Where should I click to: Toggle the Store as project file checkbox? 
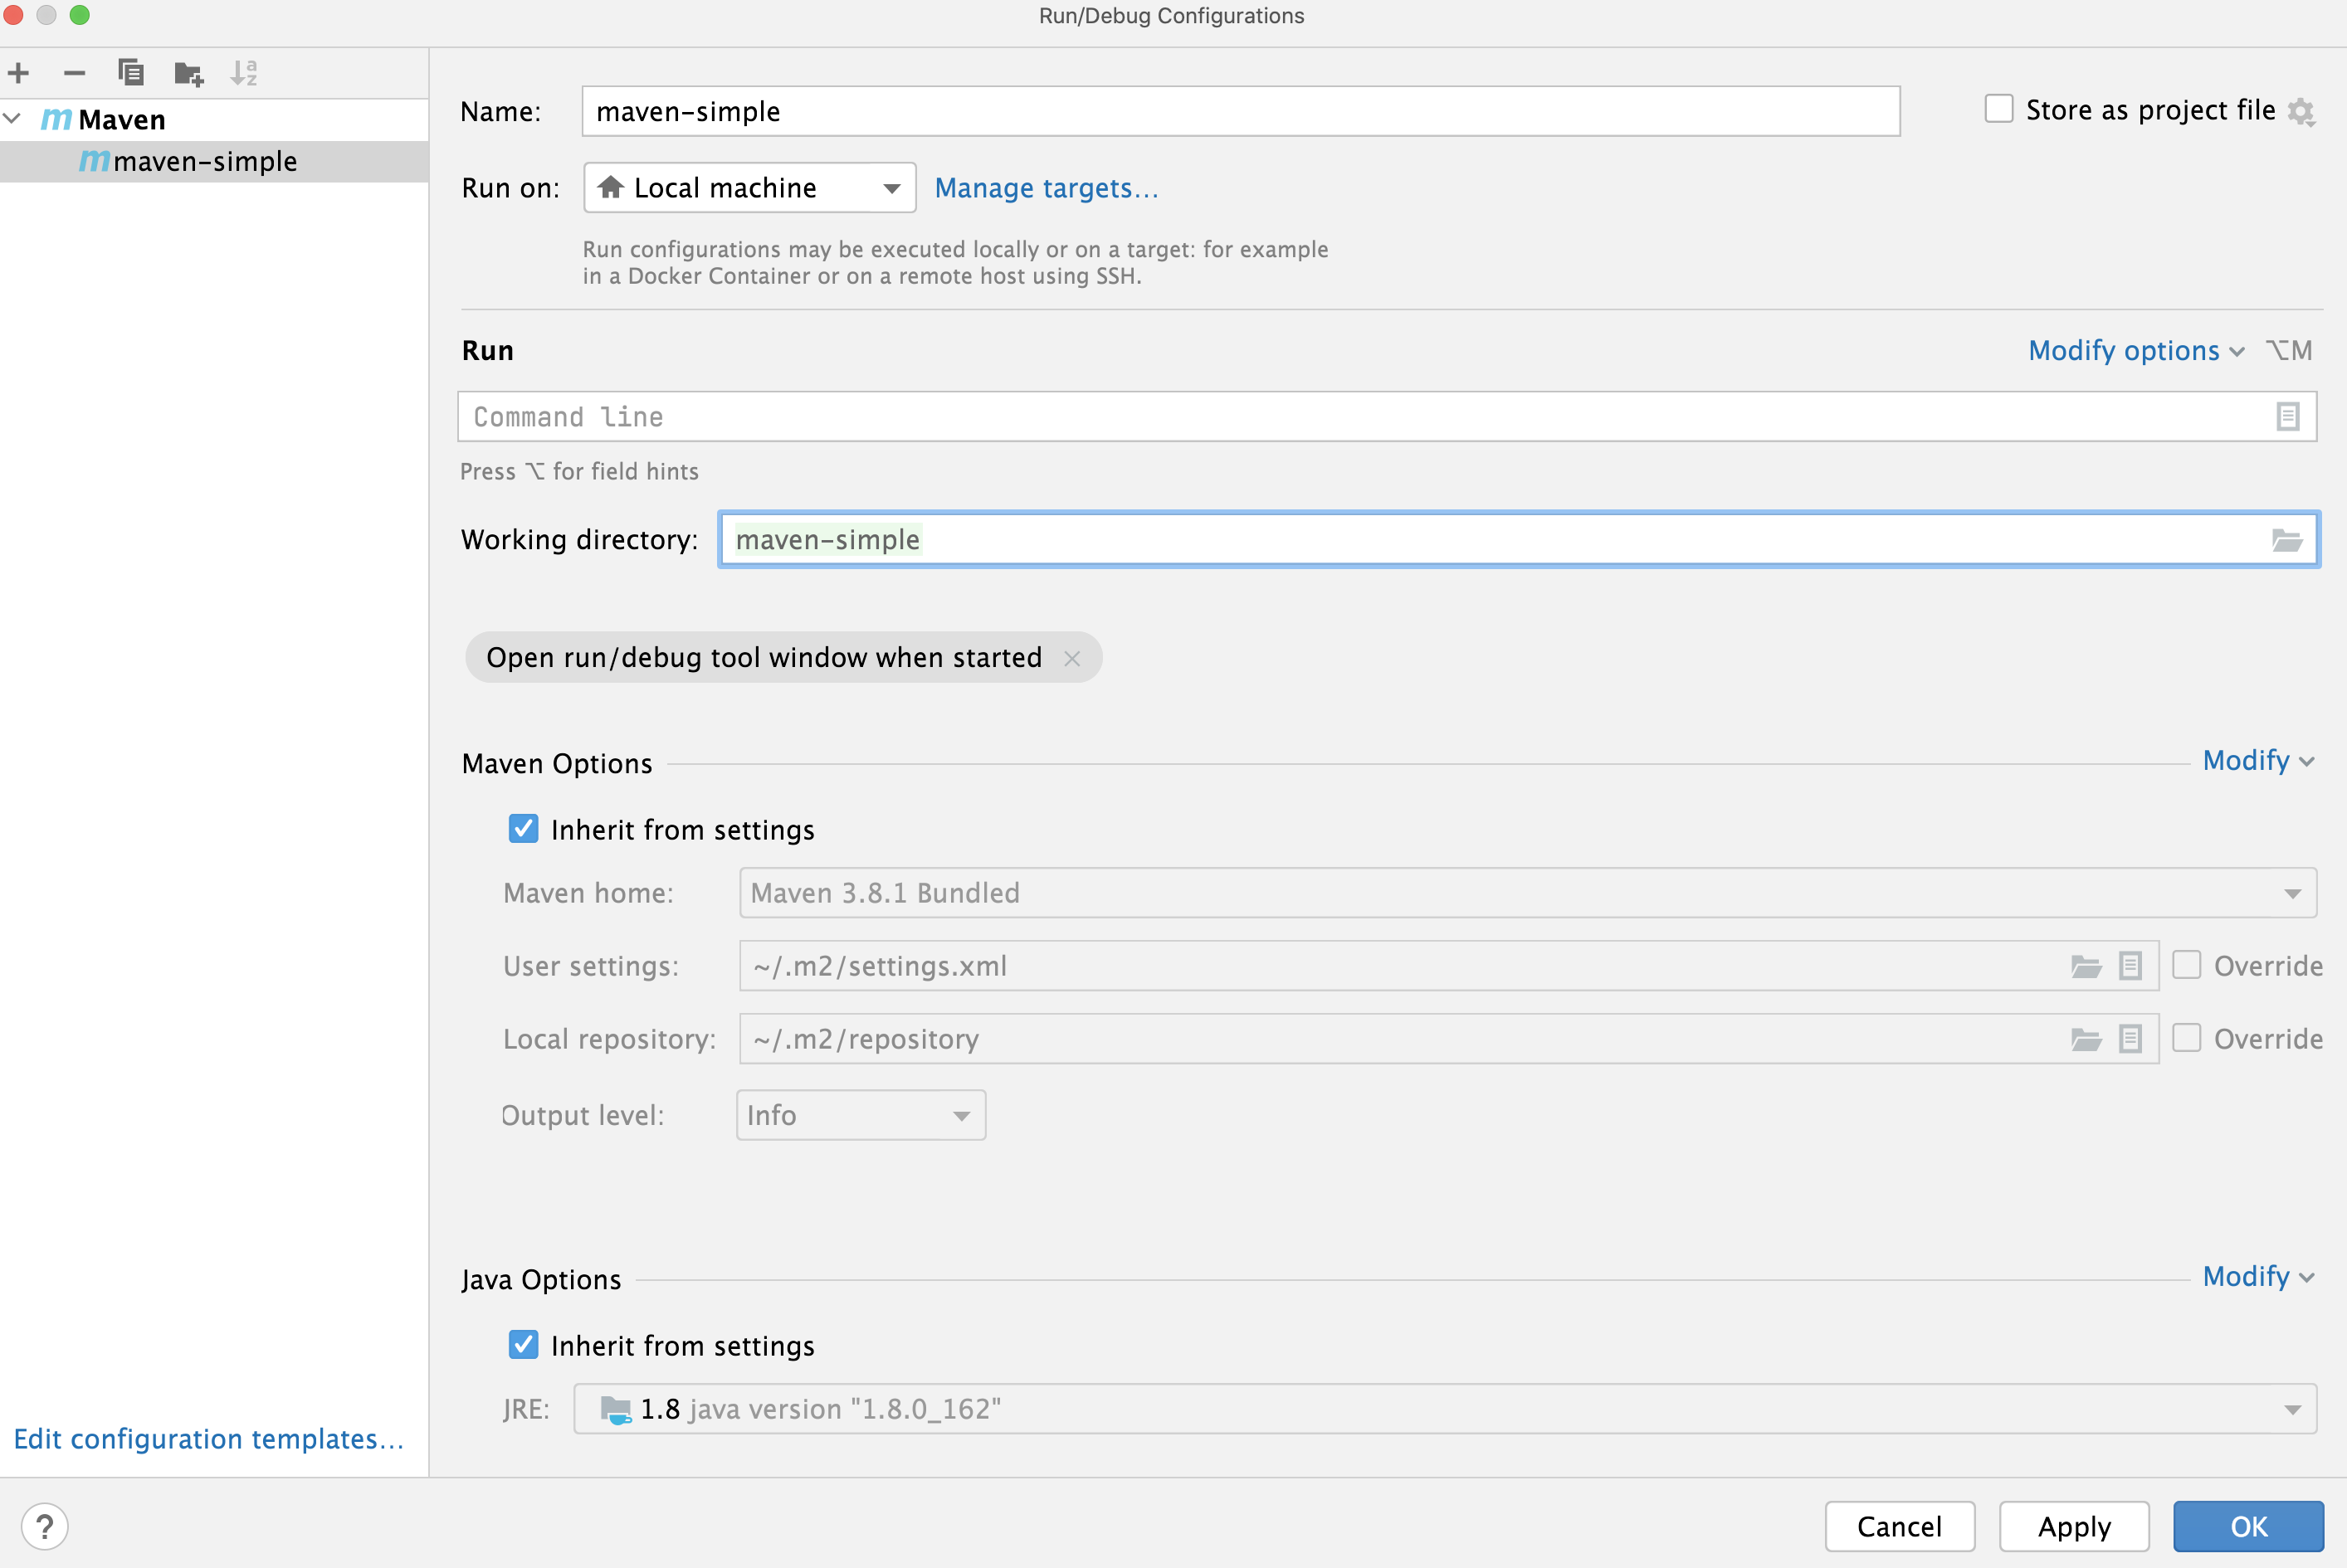(x=1997, y=109)
